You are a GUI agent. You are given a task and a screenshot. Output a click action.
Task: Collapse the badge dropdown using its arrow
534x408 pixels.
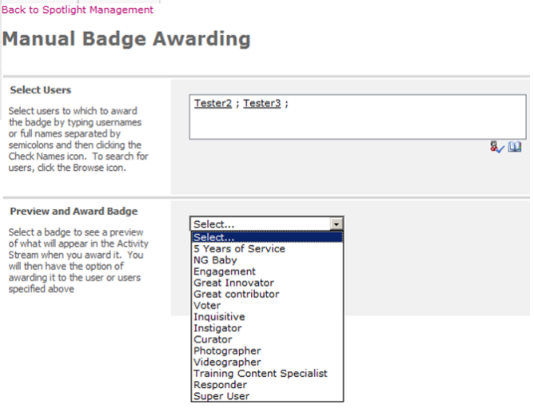tap(337, 224)
